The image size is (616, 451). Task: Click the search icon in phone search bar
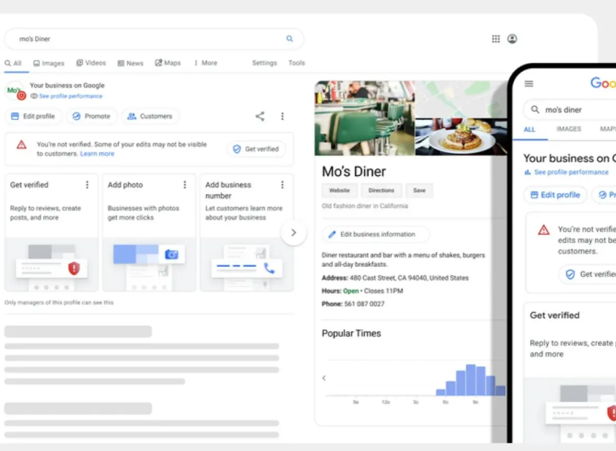(x=535, y=109)
